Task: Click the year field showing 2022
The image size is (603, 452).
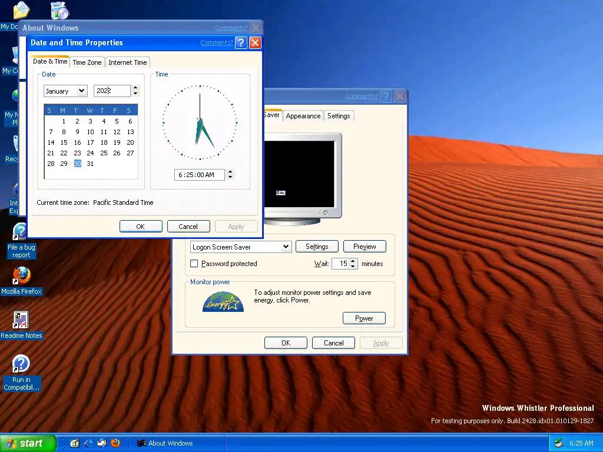Action: coord(112,91)
